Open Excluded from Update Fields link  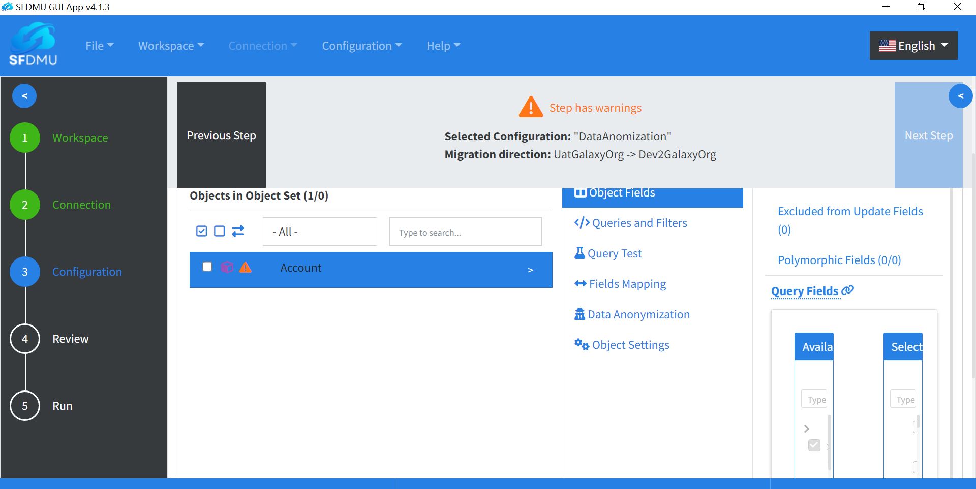(850, 220)
